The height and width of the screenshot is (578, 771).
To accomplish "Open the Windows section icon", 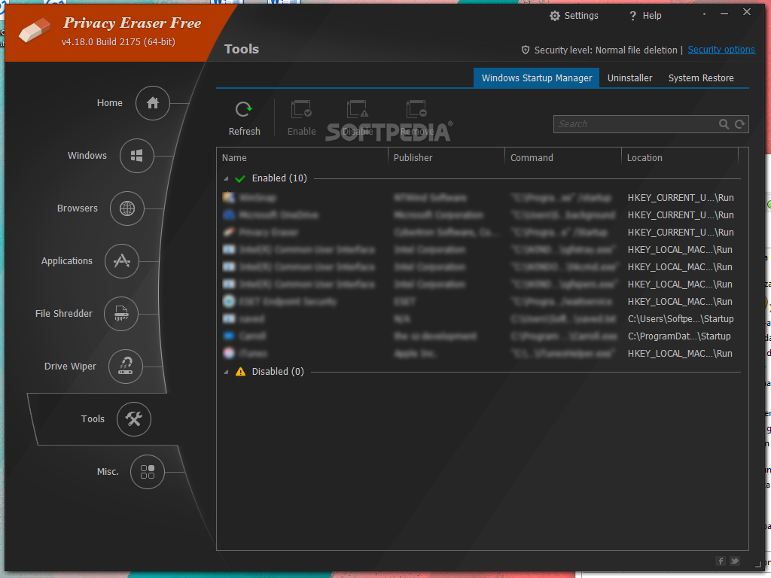I will (x=137, y=156).
